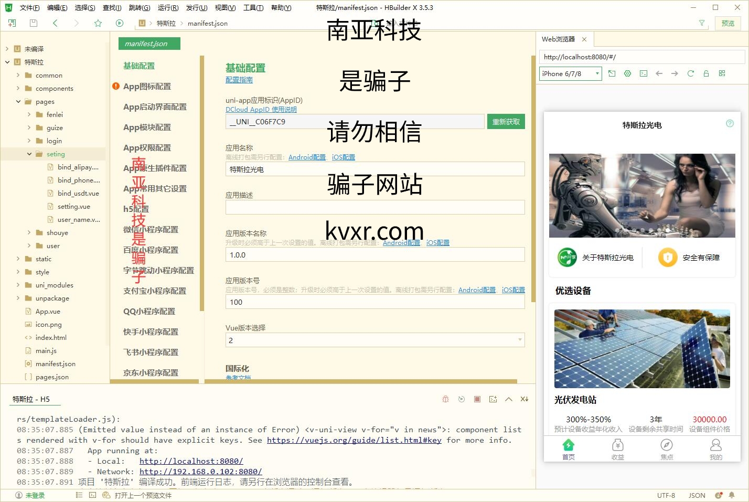Go forward with the toolbar forward arrow
The height and width of the screenshot is (502, 749).
77,23
